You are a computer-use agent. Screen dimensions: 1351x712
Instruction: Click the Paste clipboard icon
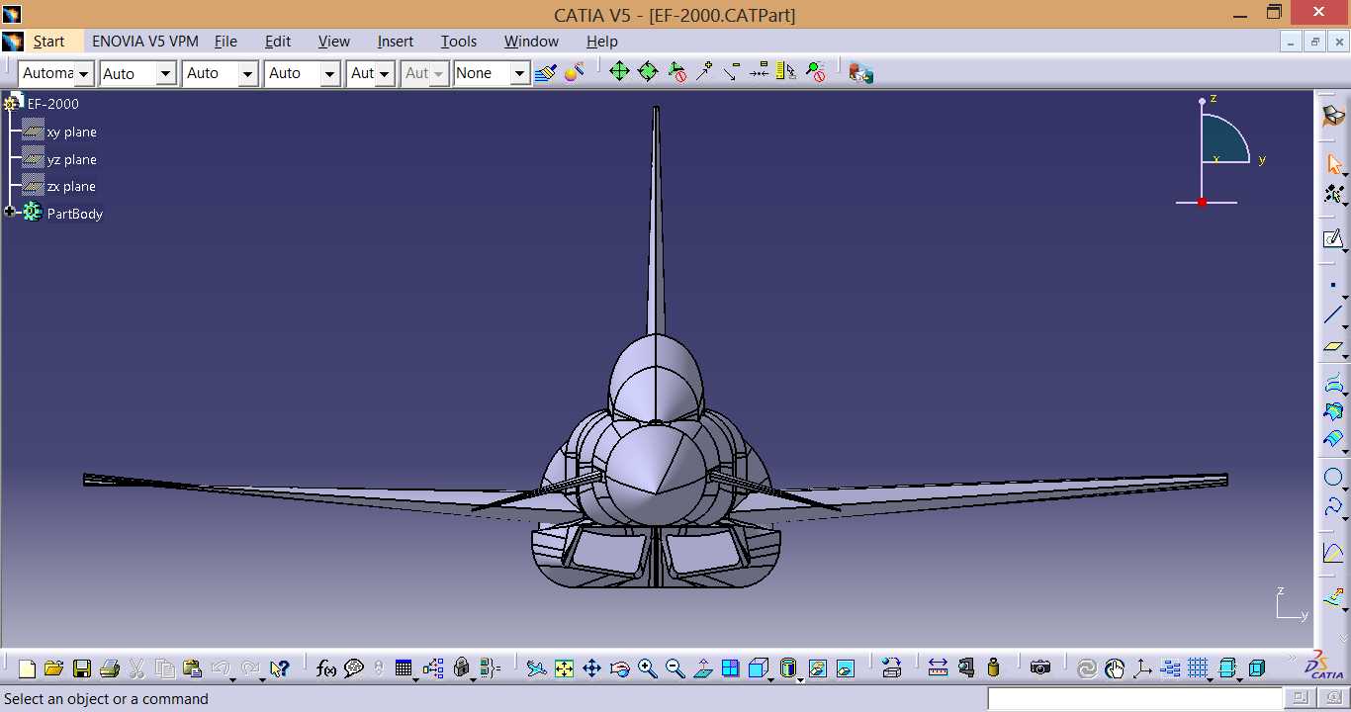coord(193,669)
